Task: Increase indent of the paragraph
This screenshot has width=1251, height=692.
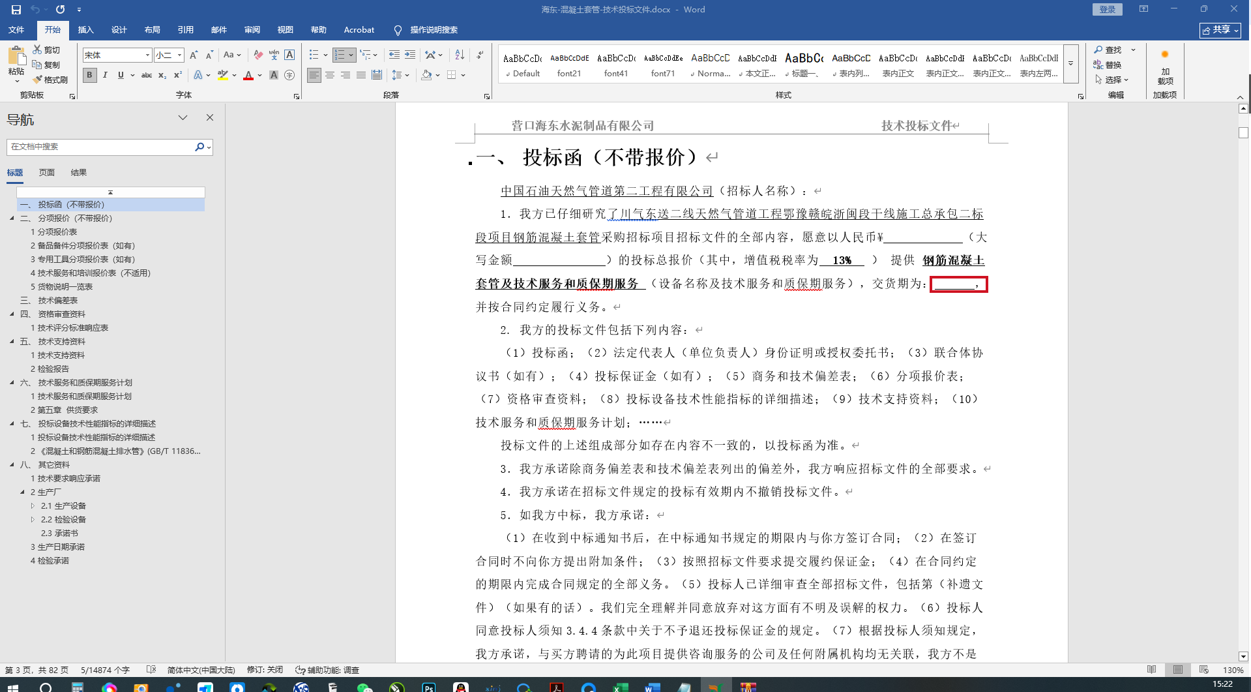Action: coord(410,55)
